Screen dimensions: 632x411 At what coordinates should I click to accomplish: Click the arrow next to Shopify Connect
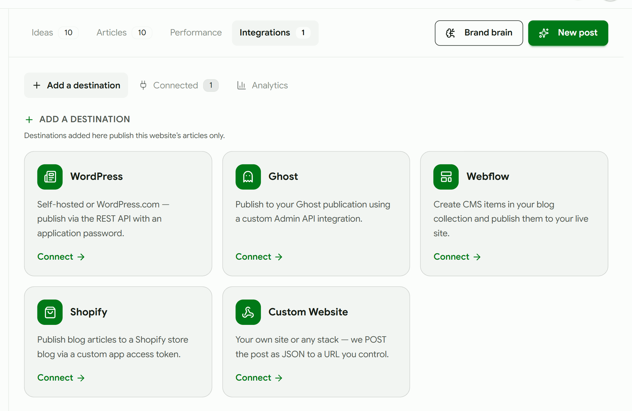[81, 378]
